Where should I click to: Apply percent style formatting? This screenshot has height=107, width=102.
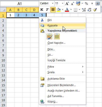86,3
